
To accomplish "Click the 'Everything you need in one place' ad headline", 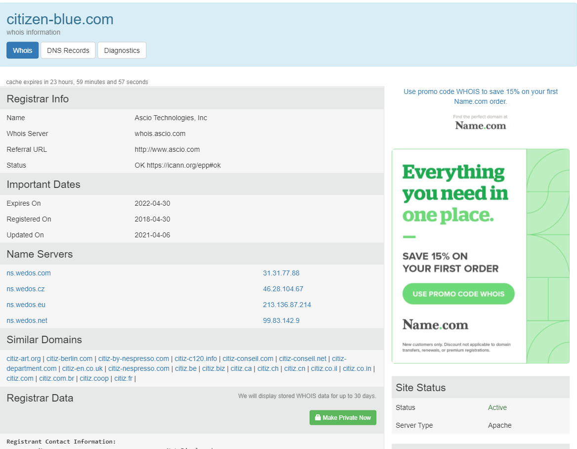I will coord(455,193).
